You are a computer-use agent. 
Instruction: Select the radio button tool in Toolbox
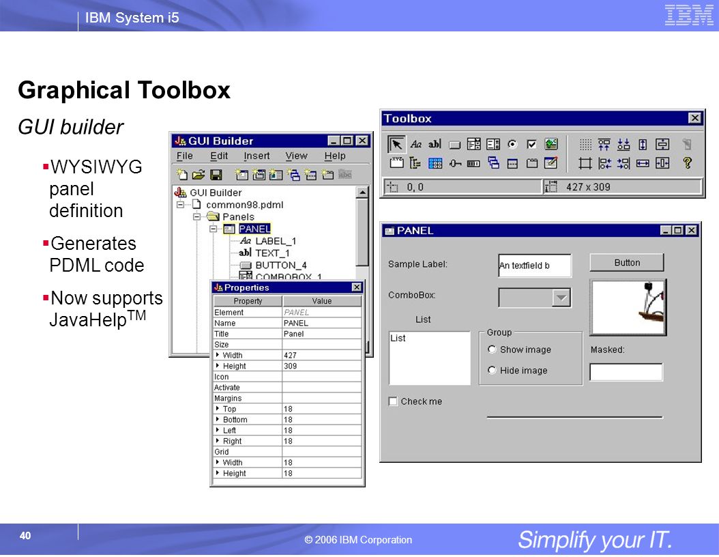point(512,145)
